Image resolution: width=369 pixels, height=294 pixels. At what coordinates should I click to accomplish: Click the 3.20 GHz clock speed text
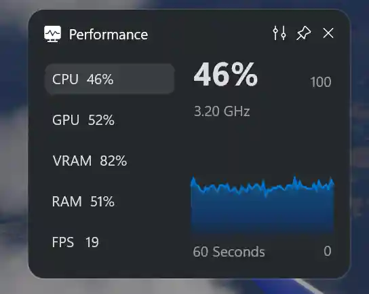222,111
